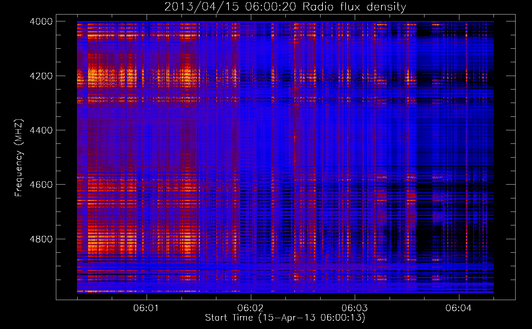
Task: Click the 'Frequency (MHZ)' axis title
Action: [x=19, y=158]
